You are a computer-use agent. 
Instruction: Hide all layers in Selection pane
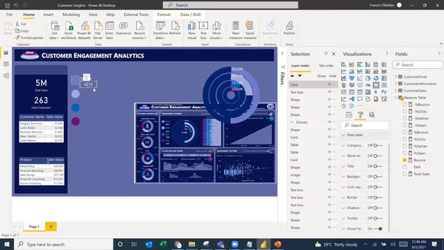click(x=333, y=76)
